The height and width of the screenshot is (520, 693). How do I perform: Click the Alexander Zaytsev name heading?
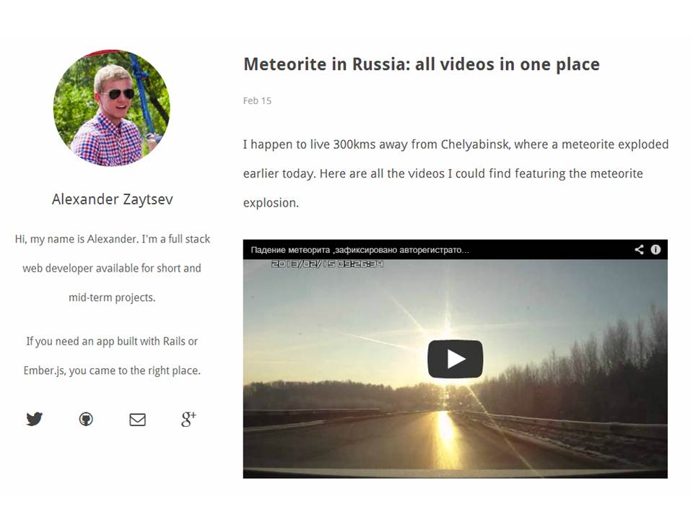click(x=113, y=199)
